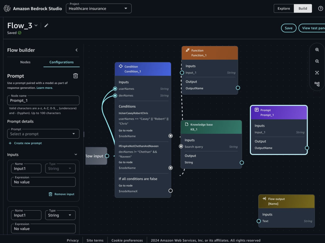Click the userNames input connector on Condition node
Screen dimensions: 325x243
115,89
